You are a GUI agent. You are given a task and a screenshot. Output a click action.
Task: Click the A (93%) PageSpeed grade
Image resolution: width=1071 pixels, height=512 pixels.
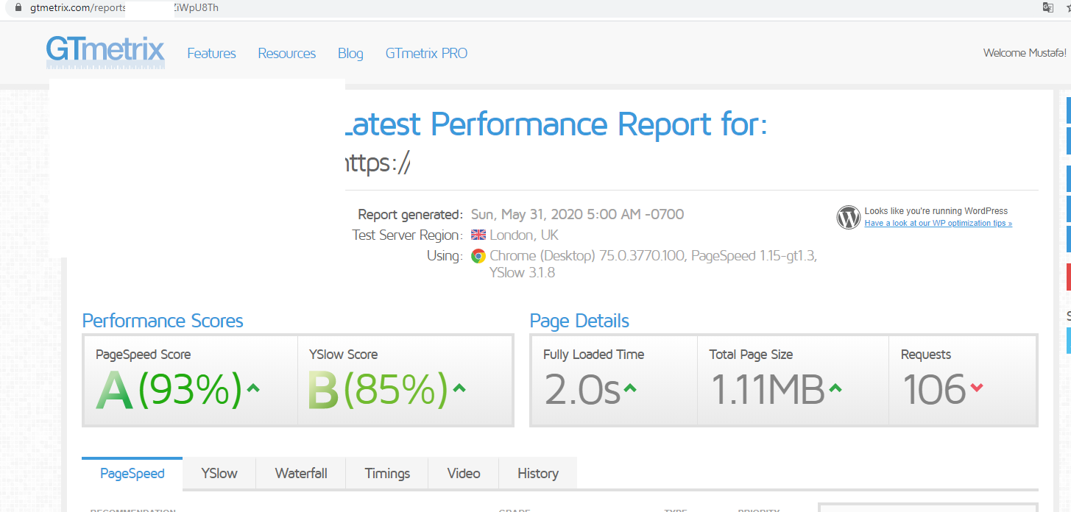coord(169,390)
